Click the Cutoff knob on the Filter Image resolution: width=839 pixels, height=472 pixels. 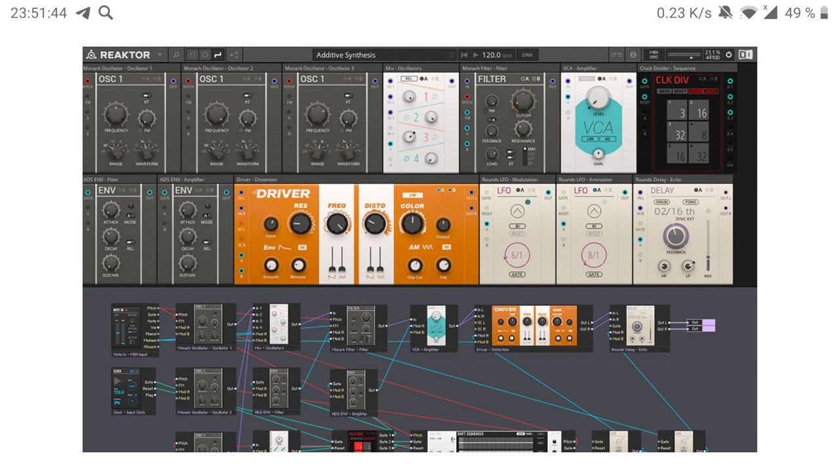coord(522,100)
